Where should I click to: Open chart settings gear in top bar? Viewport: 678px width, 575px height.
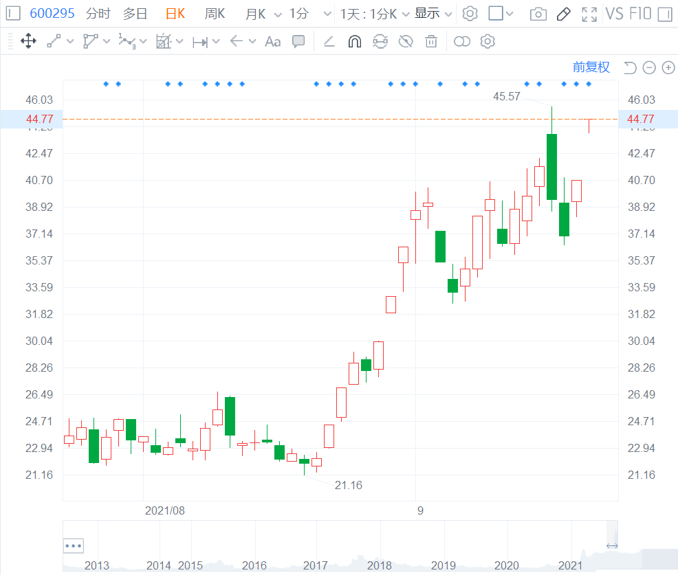tap(470, 14)
